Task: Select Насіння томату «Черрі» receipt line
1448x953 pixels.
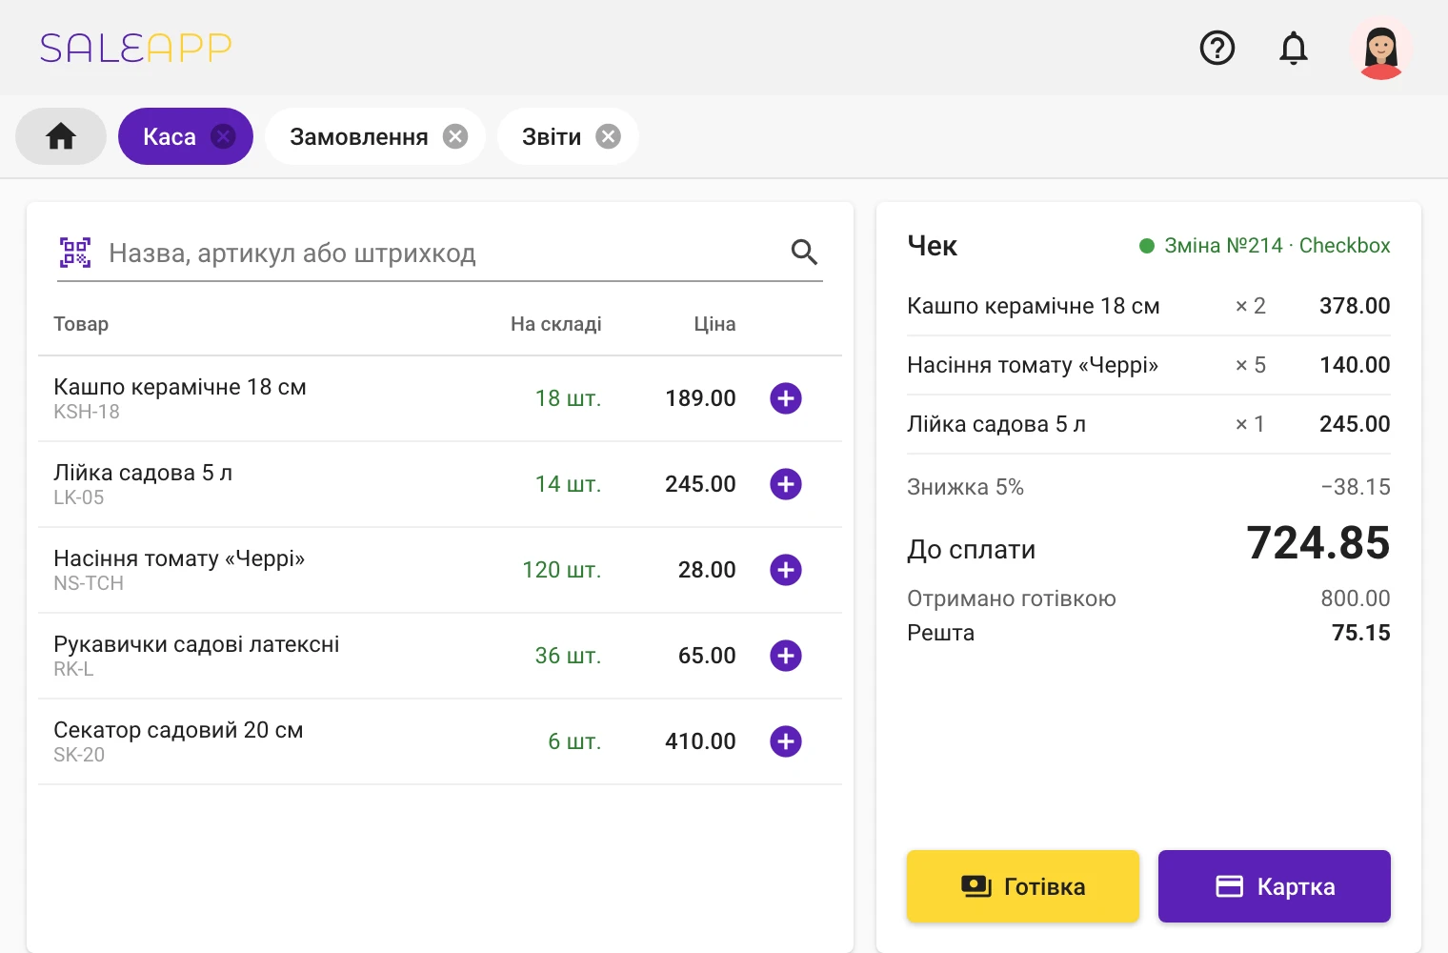Action: pos(1149,365)
